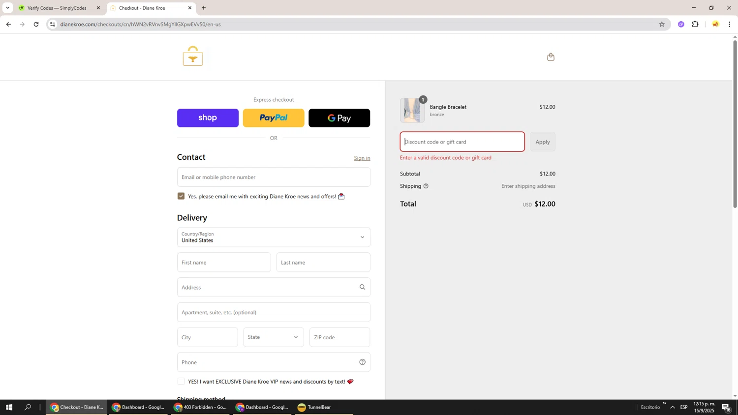Viewport: 738px width, 415px height.
Task: Expand the Country/Region dropdown
Action: pos(274,237)
